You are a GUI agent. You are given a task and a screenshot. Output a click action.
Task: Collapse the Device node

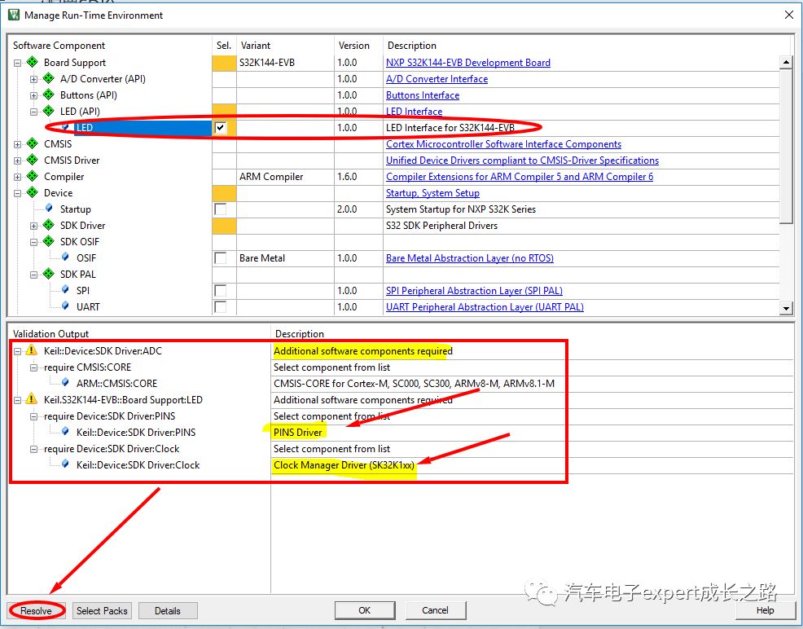coord(17,194)
